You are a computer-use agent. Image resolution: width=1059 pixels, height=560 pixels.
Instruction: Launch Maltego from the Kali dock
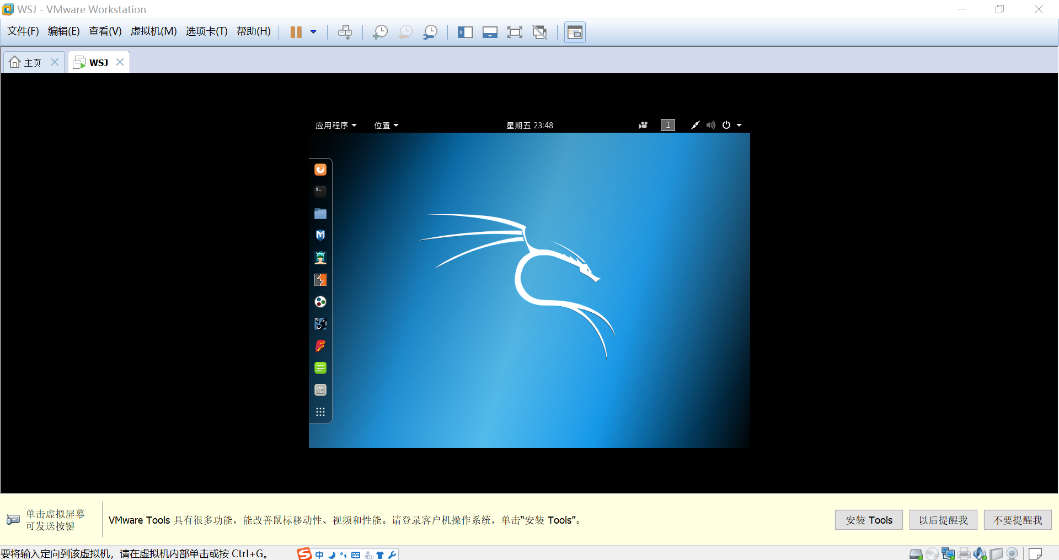click(320, 324)
